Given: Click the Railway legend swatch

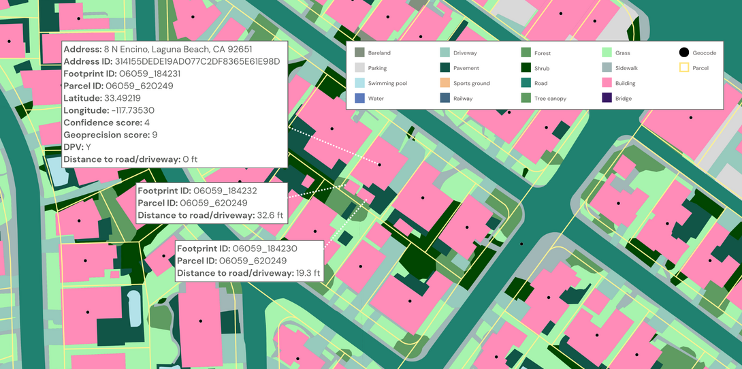Looking at the screenshot, I should point(445,99).
